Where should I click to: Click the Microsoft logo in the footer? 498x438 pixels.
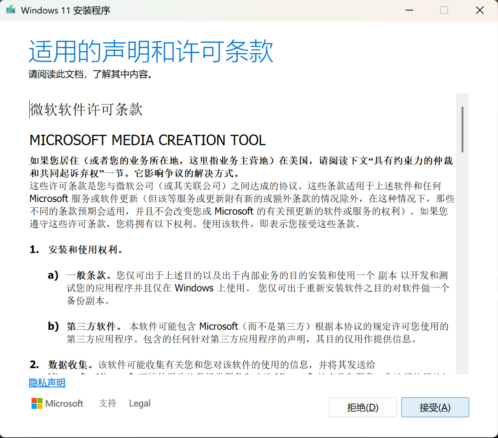[57, 403]
